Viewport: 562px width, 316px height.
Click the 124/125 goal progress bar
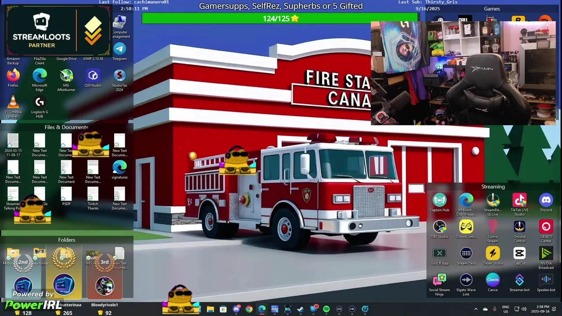[281, 18]
